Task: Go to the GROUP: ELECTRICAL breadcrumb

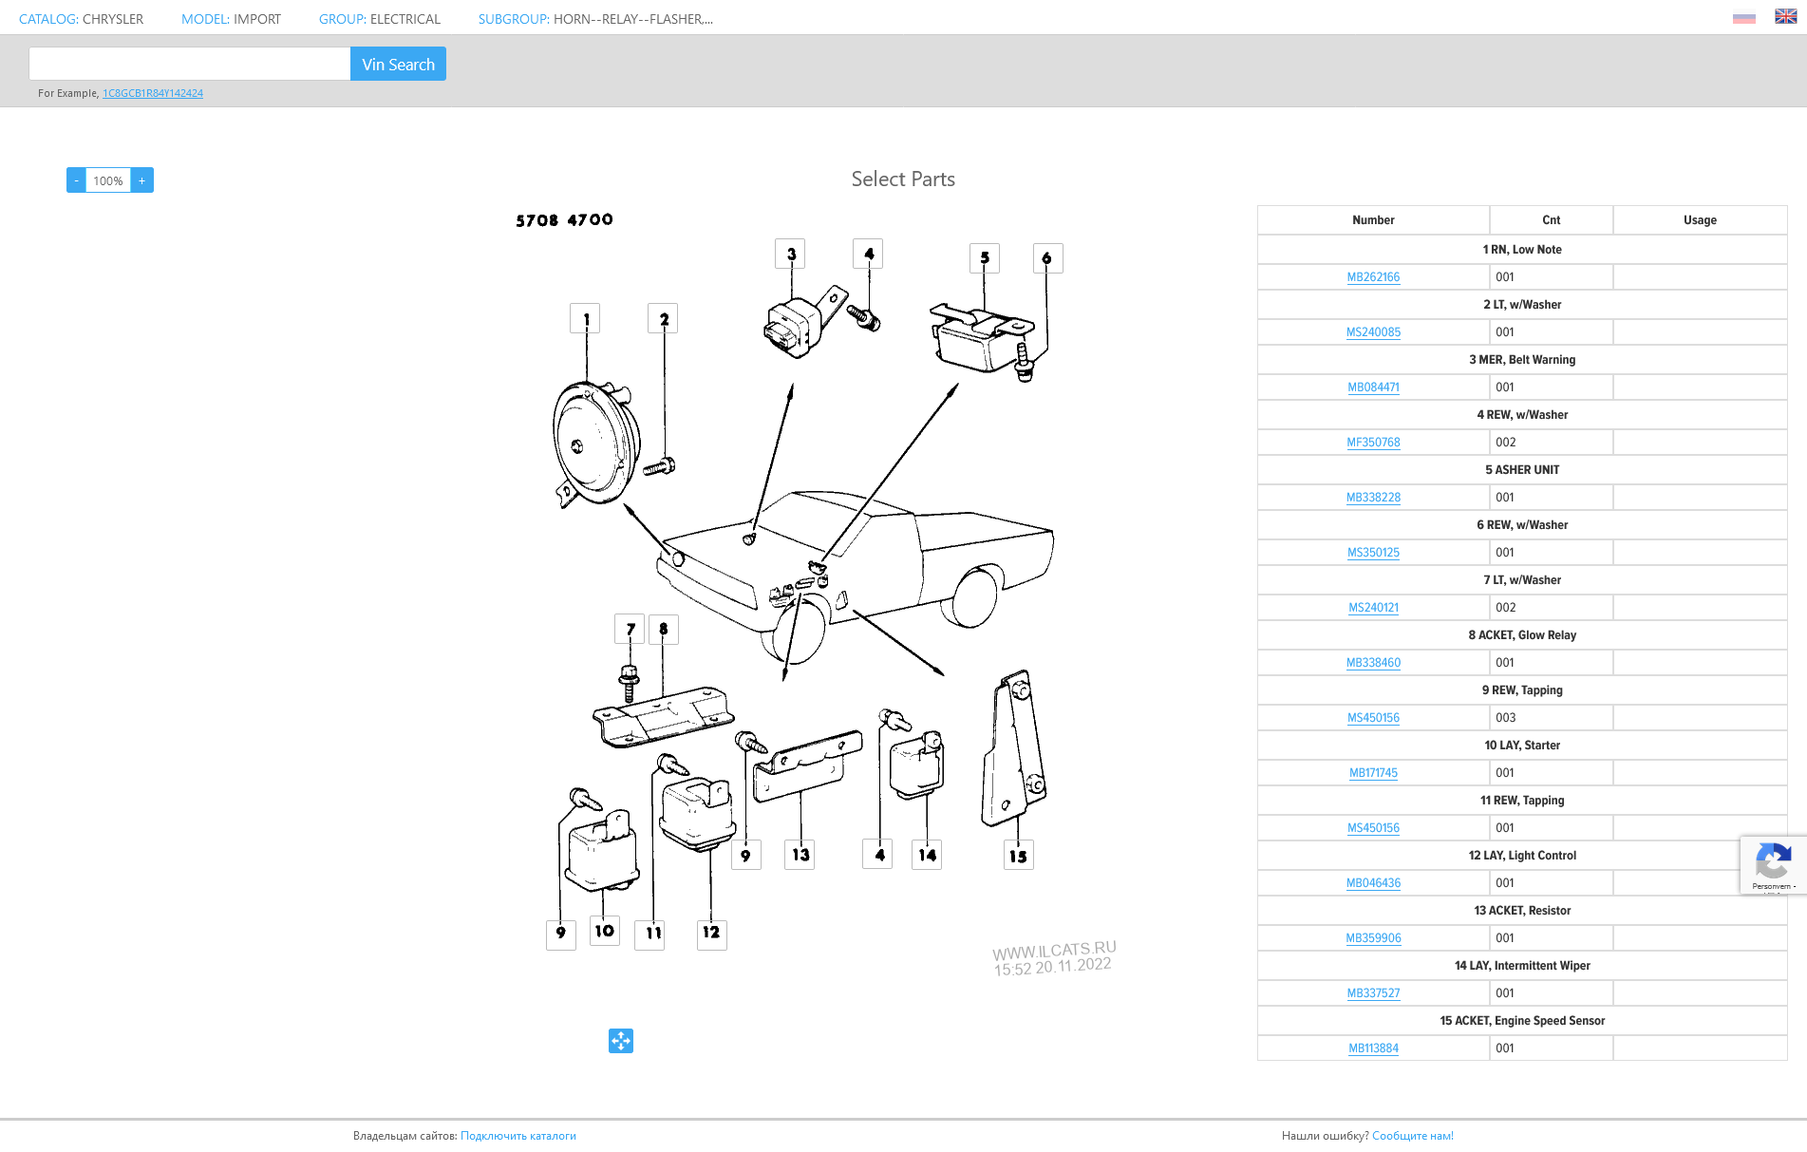Action: (379, 19)
